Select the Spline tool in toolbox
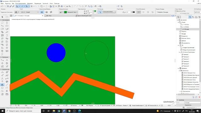 pyautogui.click(x=2, y=91)
